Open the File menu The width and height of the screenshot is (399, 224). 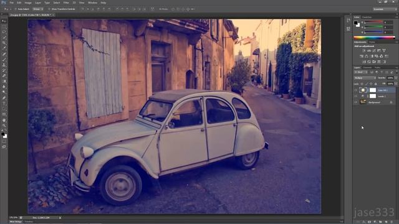click(x=11, y=2)
